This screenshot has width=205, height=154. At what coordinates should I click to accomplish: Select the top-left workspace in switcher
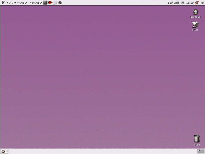coord(199,150)
